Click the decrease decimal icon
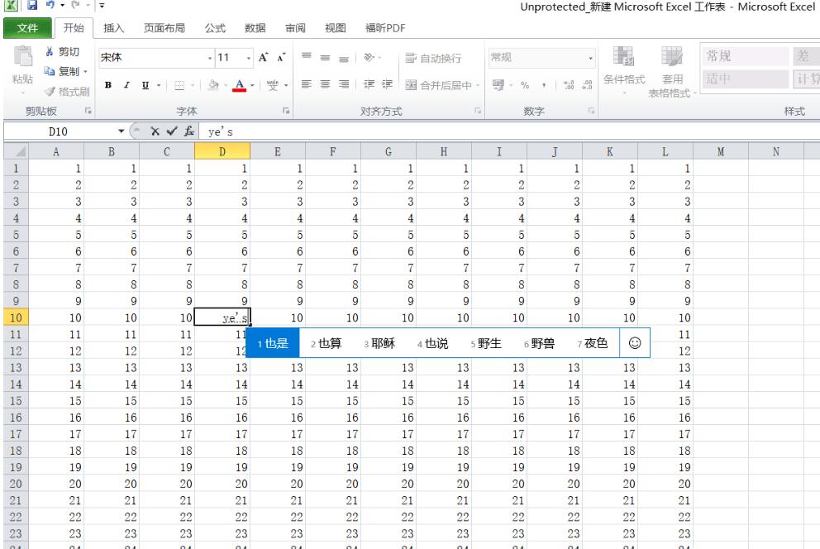Image resolution: width=820 pixels, height=549 pixels. pyautogui.click(x=587, y=84)
